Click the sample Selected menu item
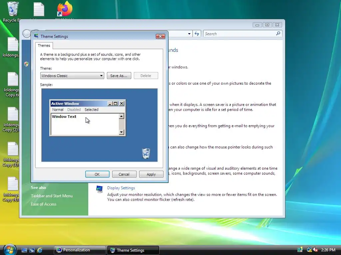Image resolution: width=341 pixels, height=255 pixels. pos(92,110)
